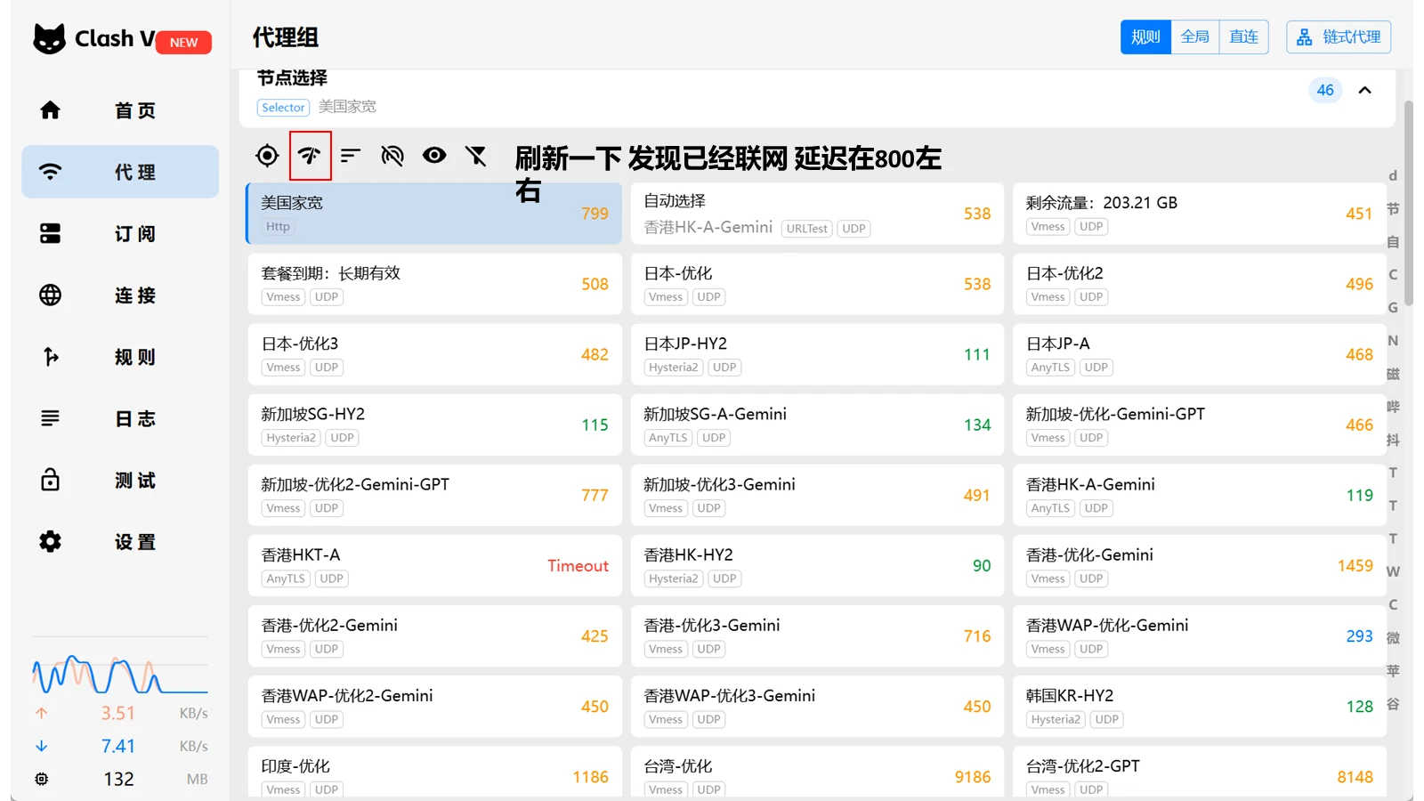Switch mode to 全局 global
1424x801 pixels.
(1195, 36)
